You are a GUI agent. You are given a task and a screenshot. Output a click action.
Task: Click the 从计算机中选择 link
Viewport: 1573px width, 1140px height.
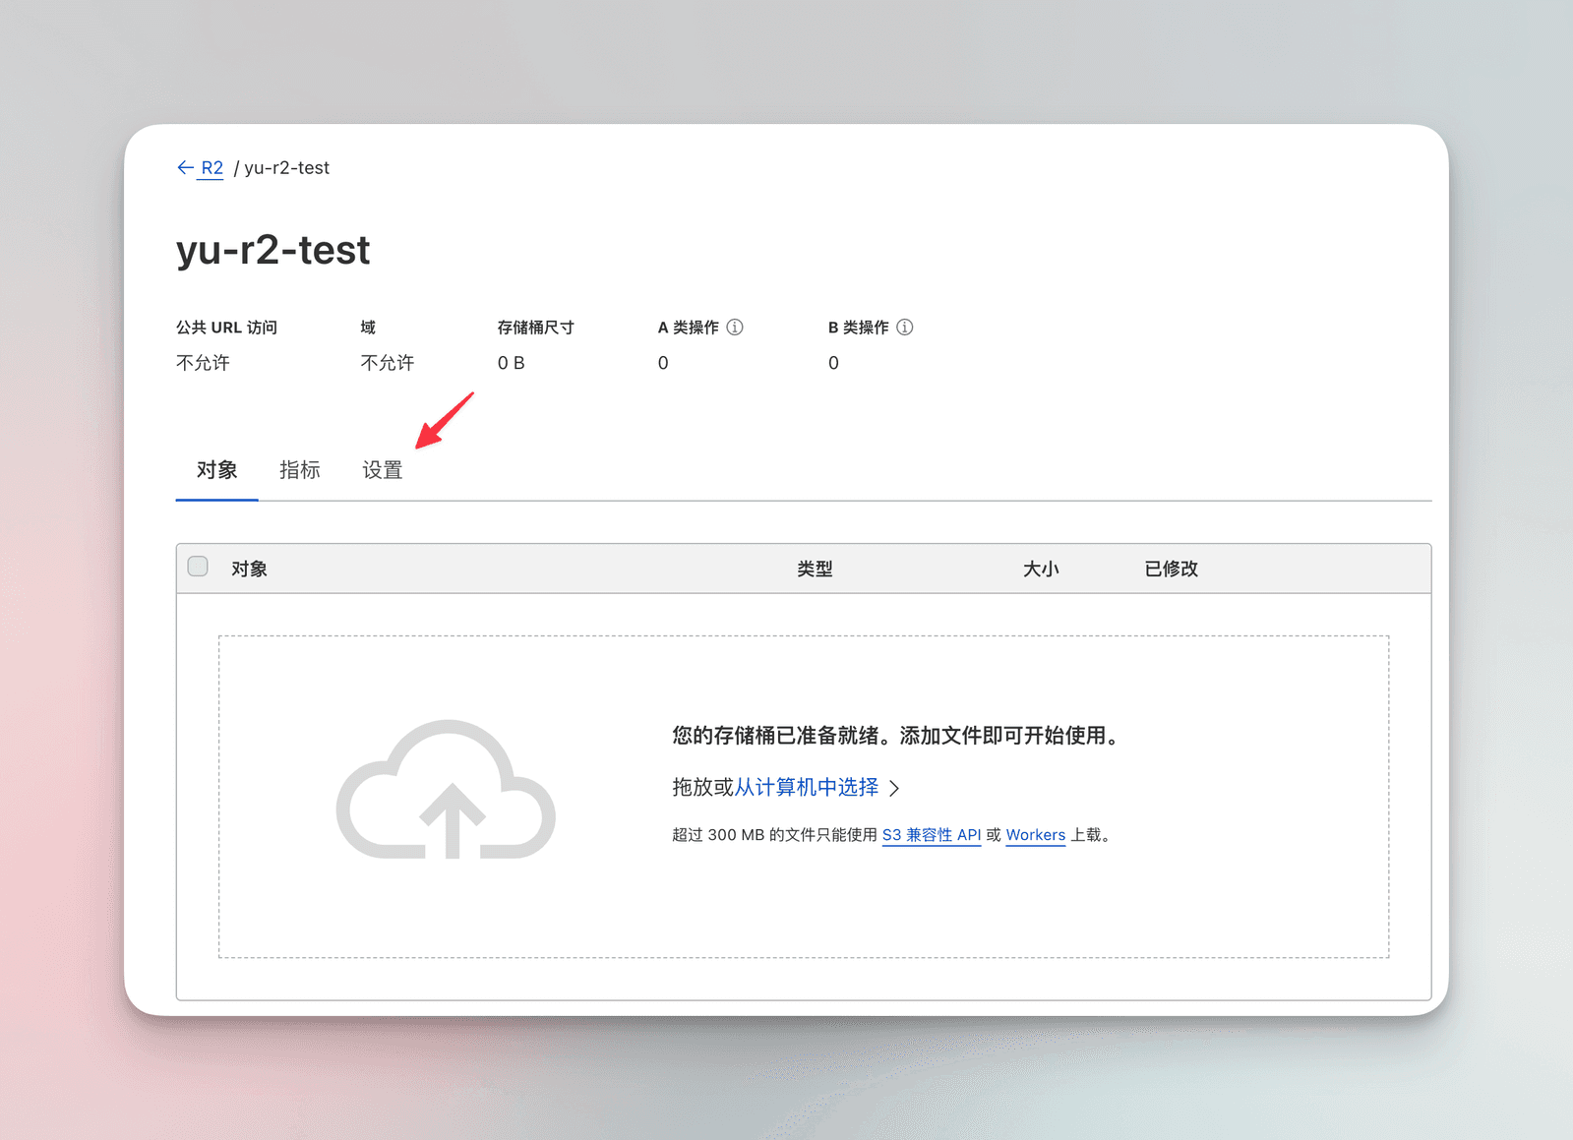tap(807, 787)
